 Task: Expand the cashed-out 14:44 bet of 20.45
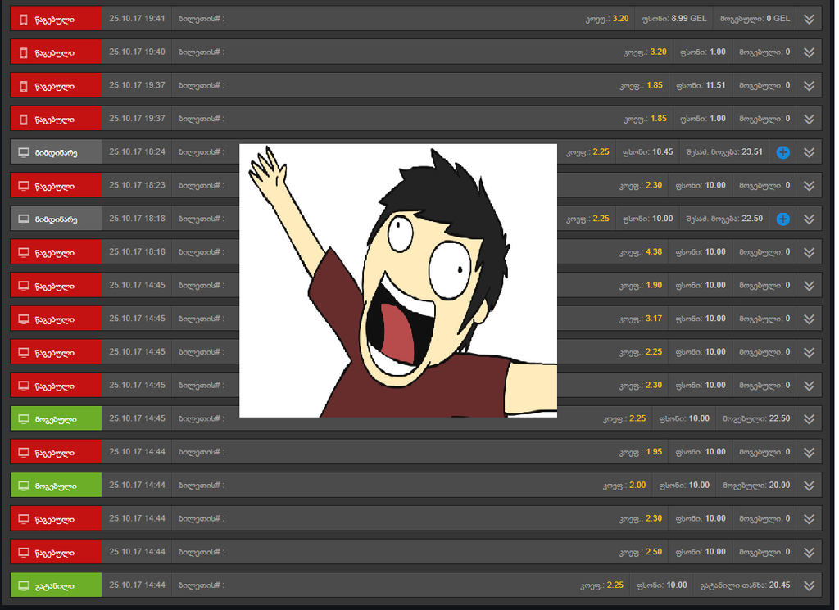809,585
